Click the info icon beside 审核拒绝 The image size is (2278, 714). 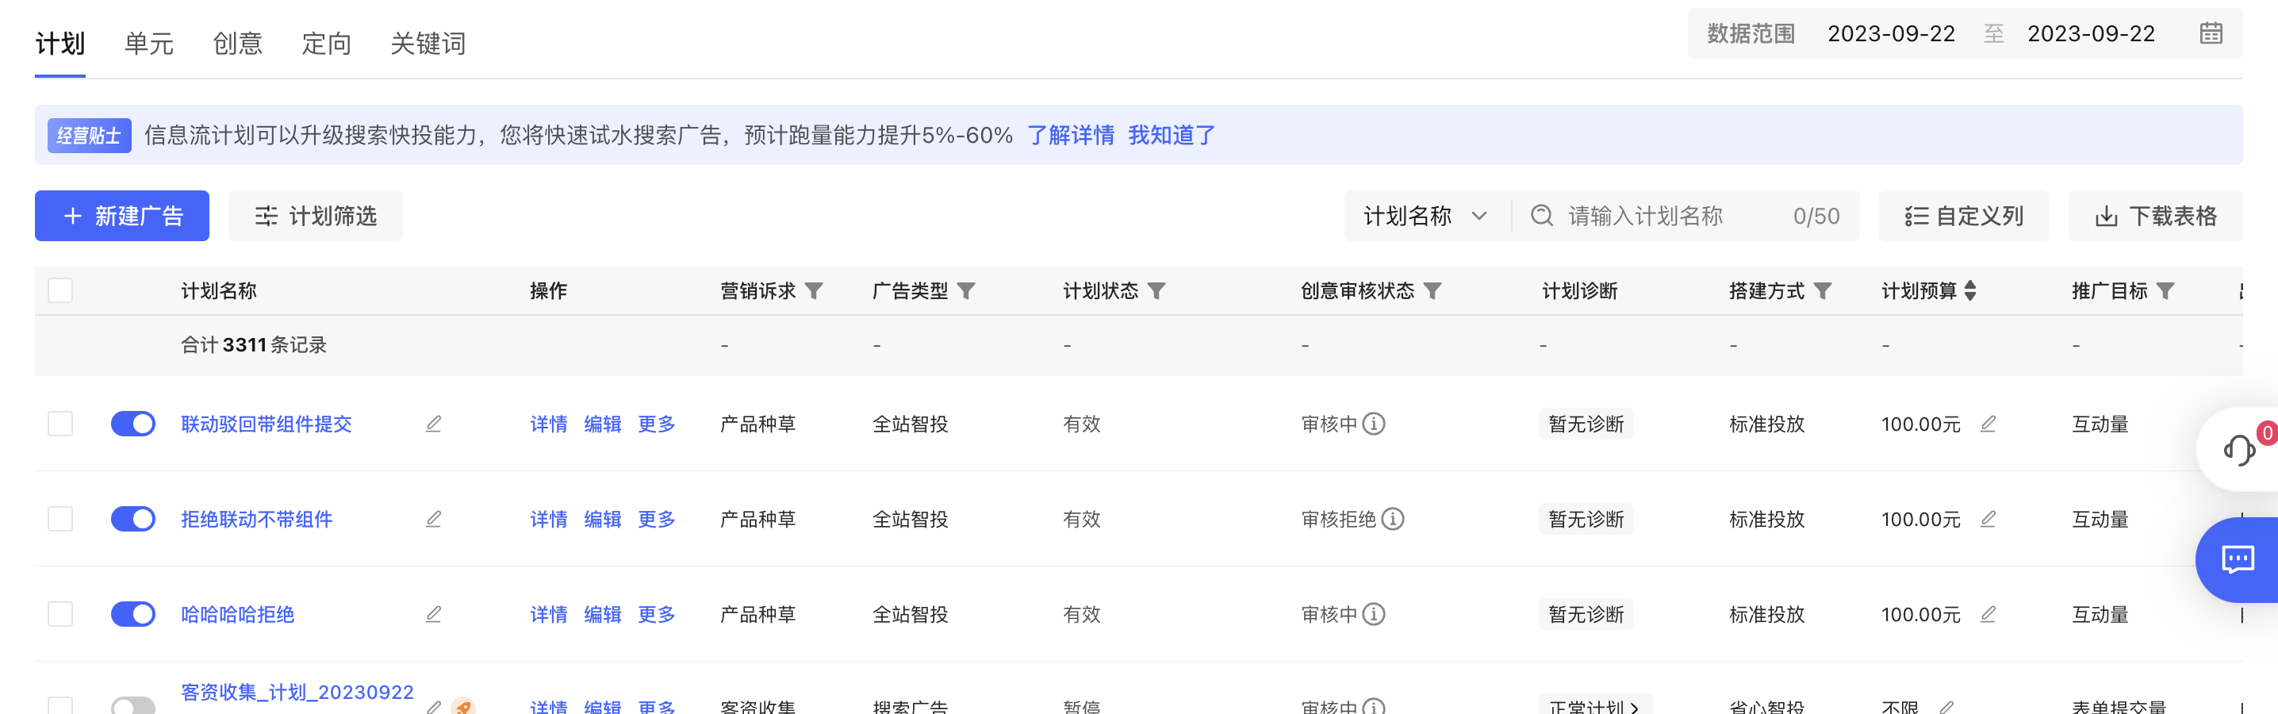point(1394,520)
